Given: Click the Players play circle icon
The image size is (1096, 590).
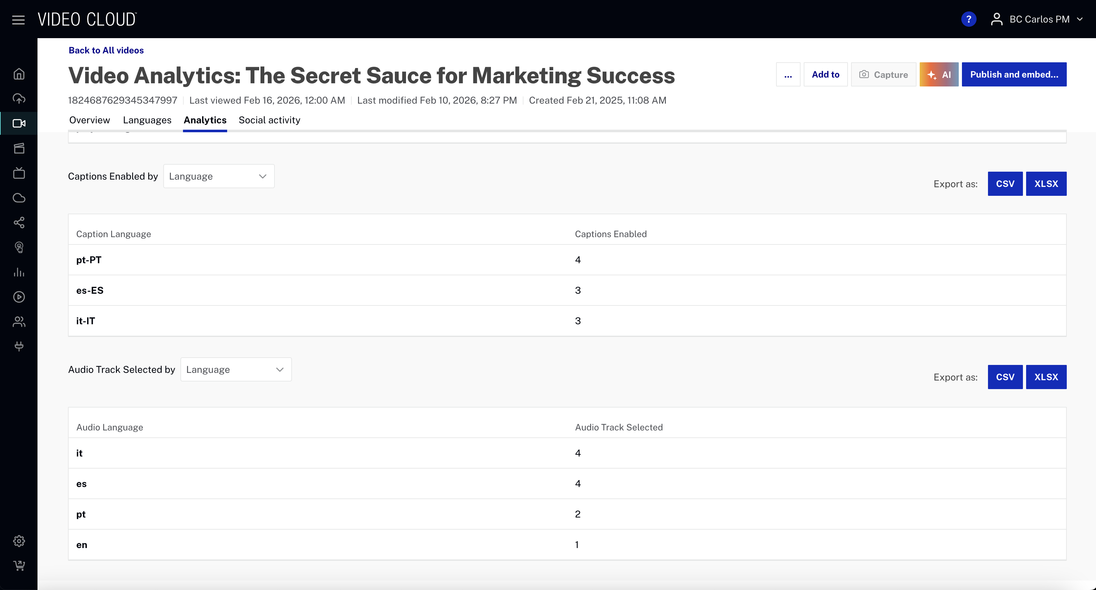Looking at the screenshot, I should pyautogui.click(x=19, y=297).
